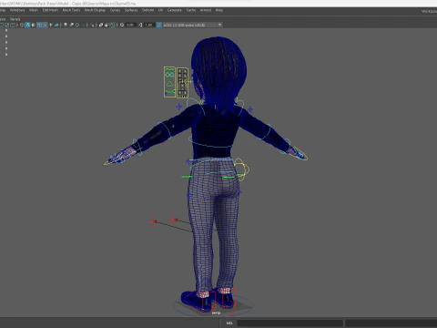Select the yellow hip circle controller
This screenshot has height=328, width=437.
pyautogui.click(x=242, y=169)
